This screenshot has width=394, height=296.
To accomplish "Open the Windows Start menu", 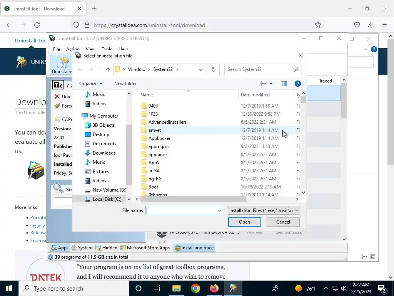I will pyautogui.click(x=9, y=288).
